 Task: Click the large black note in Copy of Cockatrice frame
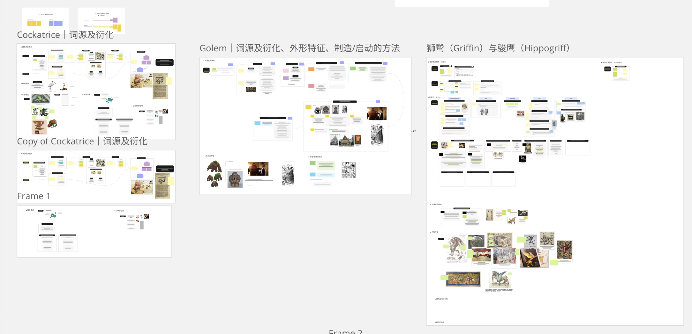pyautogui.click(x=165, y=169)
